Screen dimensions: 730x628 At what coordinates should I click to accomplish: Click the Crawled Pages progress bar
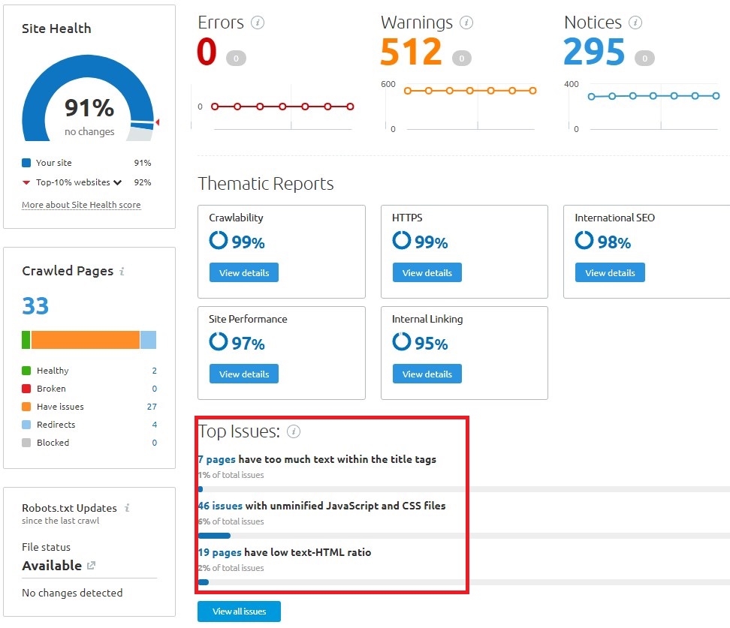(89, 339)
